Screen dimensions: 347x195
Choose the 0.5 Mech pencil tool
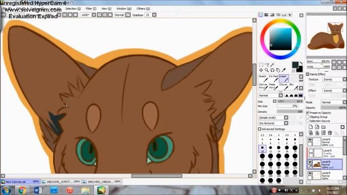(x=273, y=78)
